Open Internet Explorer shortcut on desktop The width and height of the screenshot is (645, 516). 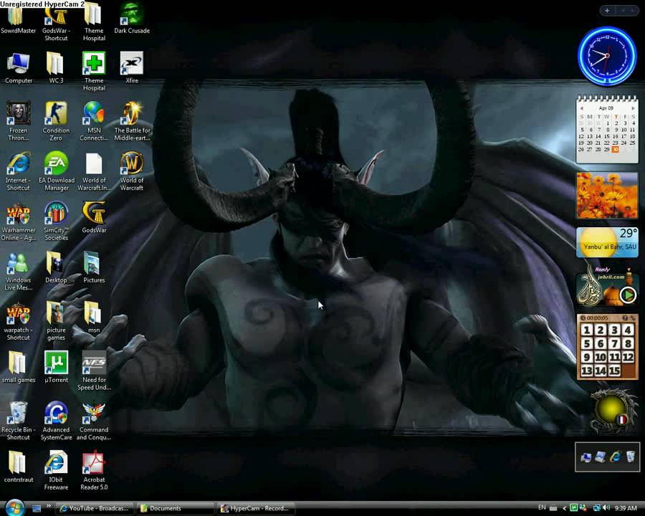[18, 171]
